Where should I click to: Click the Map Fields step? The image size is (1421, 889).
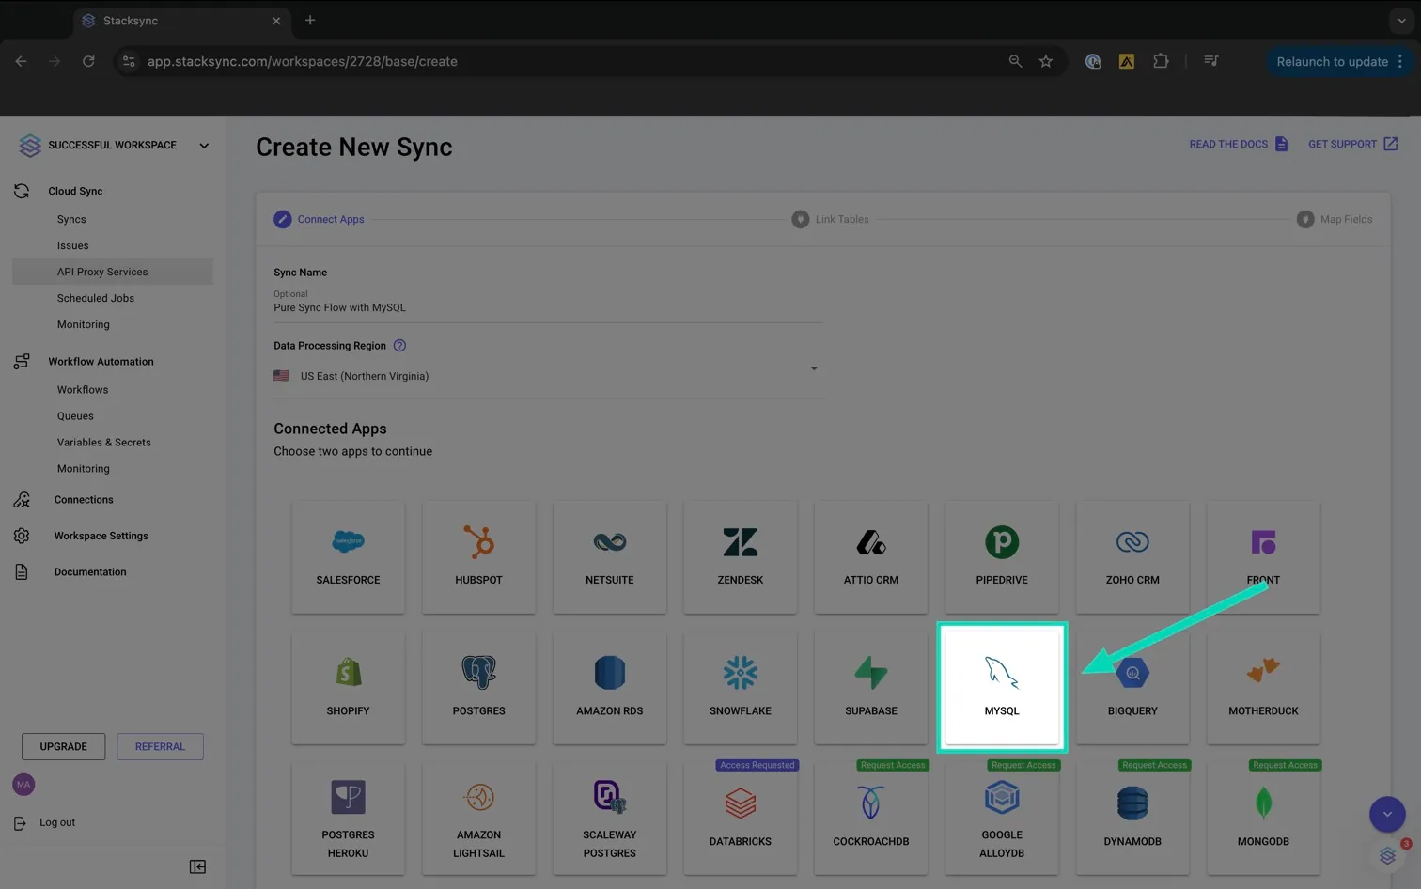(1335, 219)
